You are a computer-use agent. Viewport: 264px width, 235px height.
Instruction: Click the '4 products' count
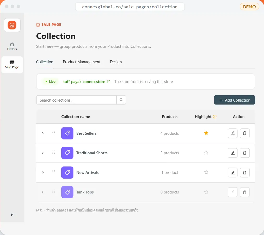tap(170, 133)
